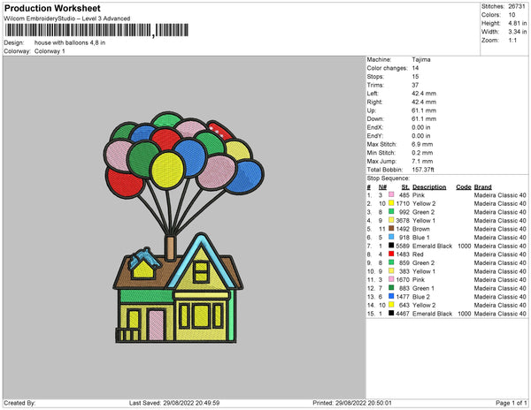531x410 pixels.
Task: Click the 'Production Worksheet' title
Action: pyautogui.click(x=52, y=8)
